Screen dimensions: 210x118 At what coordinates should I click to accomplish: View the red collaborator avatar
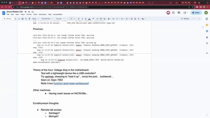point(168,12)
